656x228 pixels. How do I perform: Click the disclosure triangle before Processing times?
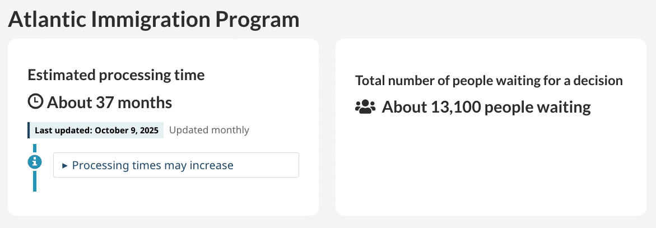[x=65, y=166]
